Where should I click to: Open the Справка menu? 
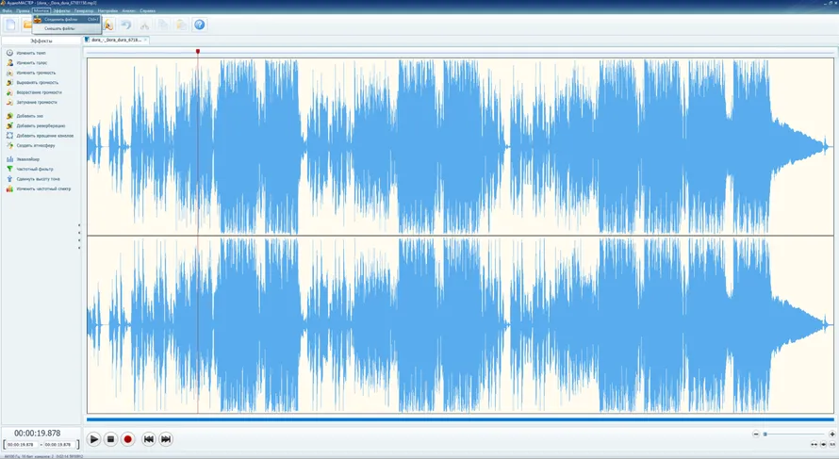(148, 10)
